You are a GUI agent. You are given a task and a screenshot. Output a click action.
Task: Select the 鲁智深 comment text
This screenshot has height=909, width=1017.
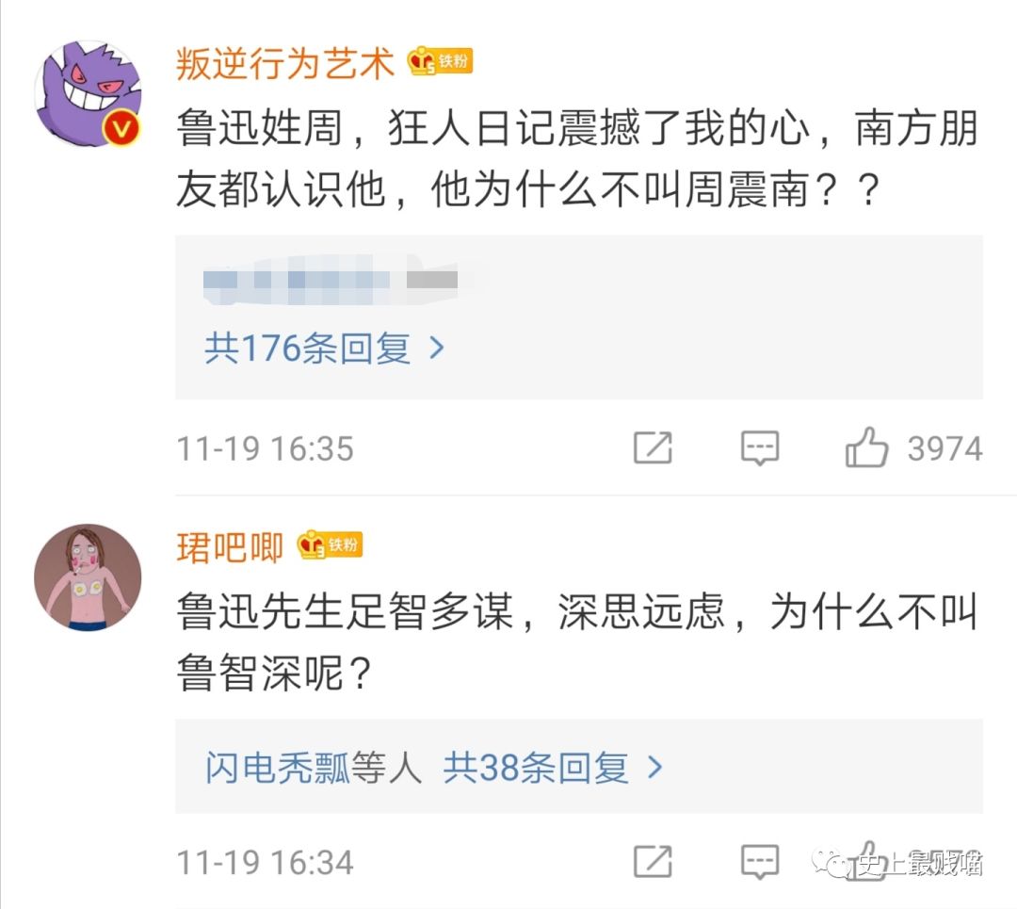click(x=576, y=642)
